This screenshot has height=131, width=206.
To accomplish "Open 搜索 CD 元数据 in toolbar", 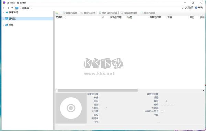I will (x=108, y=13).
